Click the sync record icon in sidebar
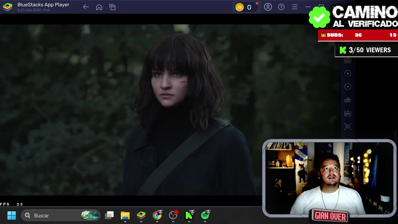The height and width of the screenshot is (224, 398). pos(348,87)
